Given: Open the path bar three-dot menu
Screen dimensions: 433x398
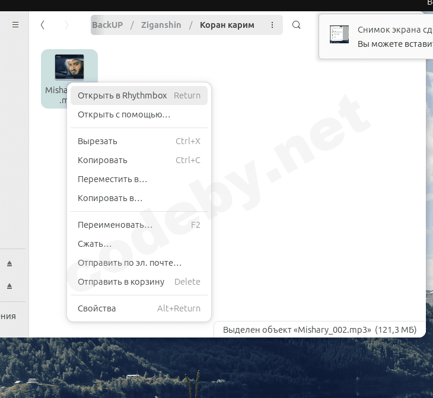Looking at the screenshot, I should (x=272, y=25).
